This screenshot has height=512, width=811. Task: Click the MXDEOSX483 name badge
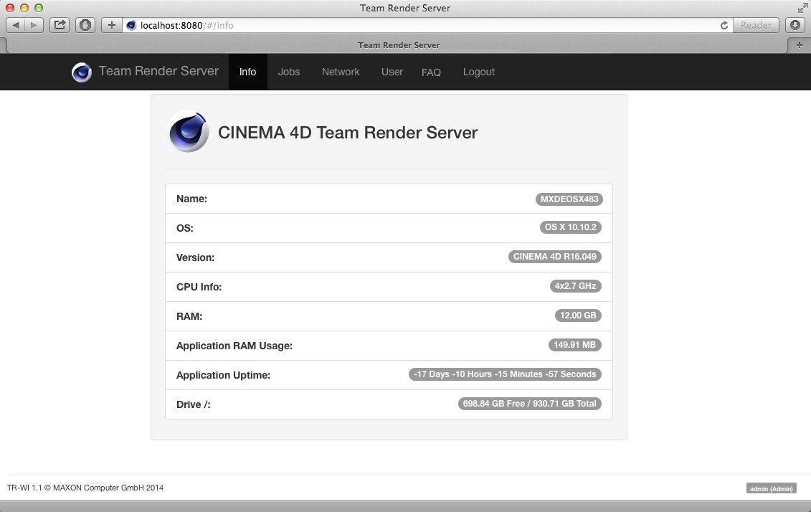(x=569, y=199)
